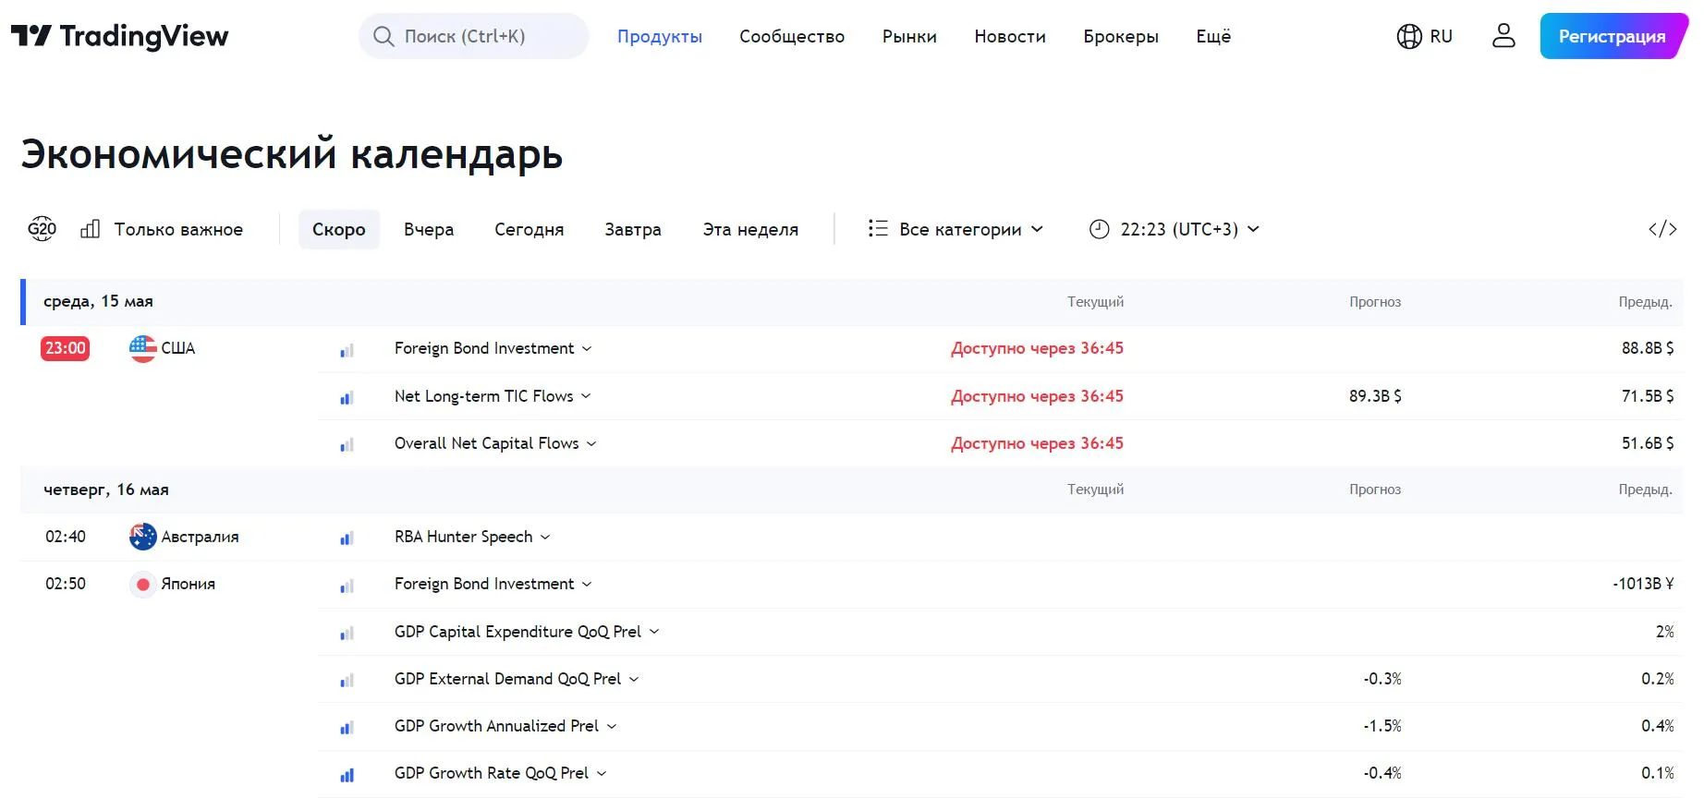The width and height of the screenshot is (1704, 798).
Task: Click the search field Поиск (Ctrl+K)
Action: 473,36
